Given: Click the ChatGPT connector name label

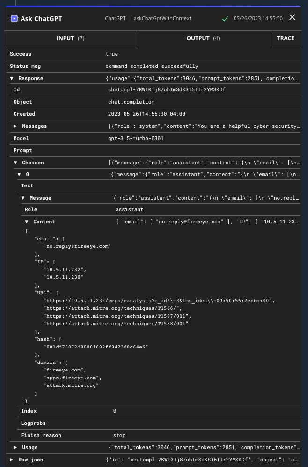Looking at the screenshot, I should pyautogui.click(x=115, y=19).
